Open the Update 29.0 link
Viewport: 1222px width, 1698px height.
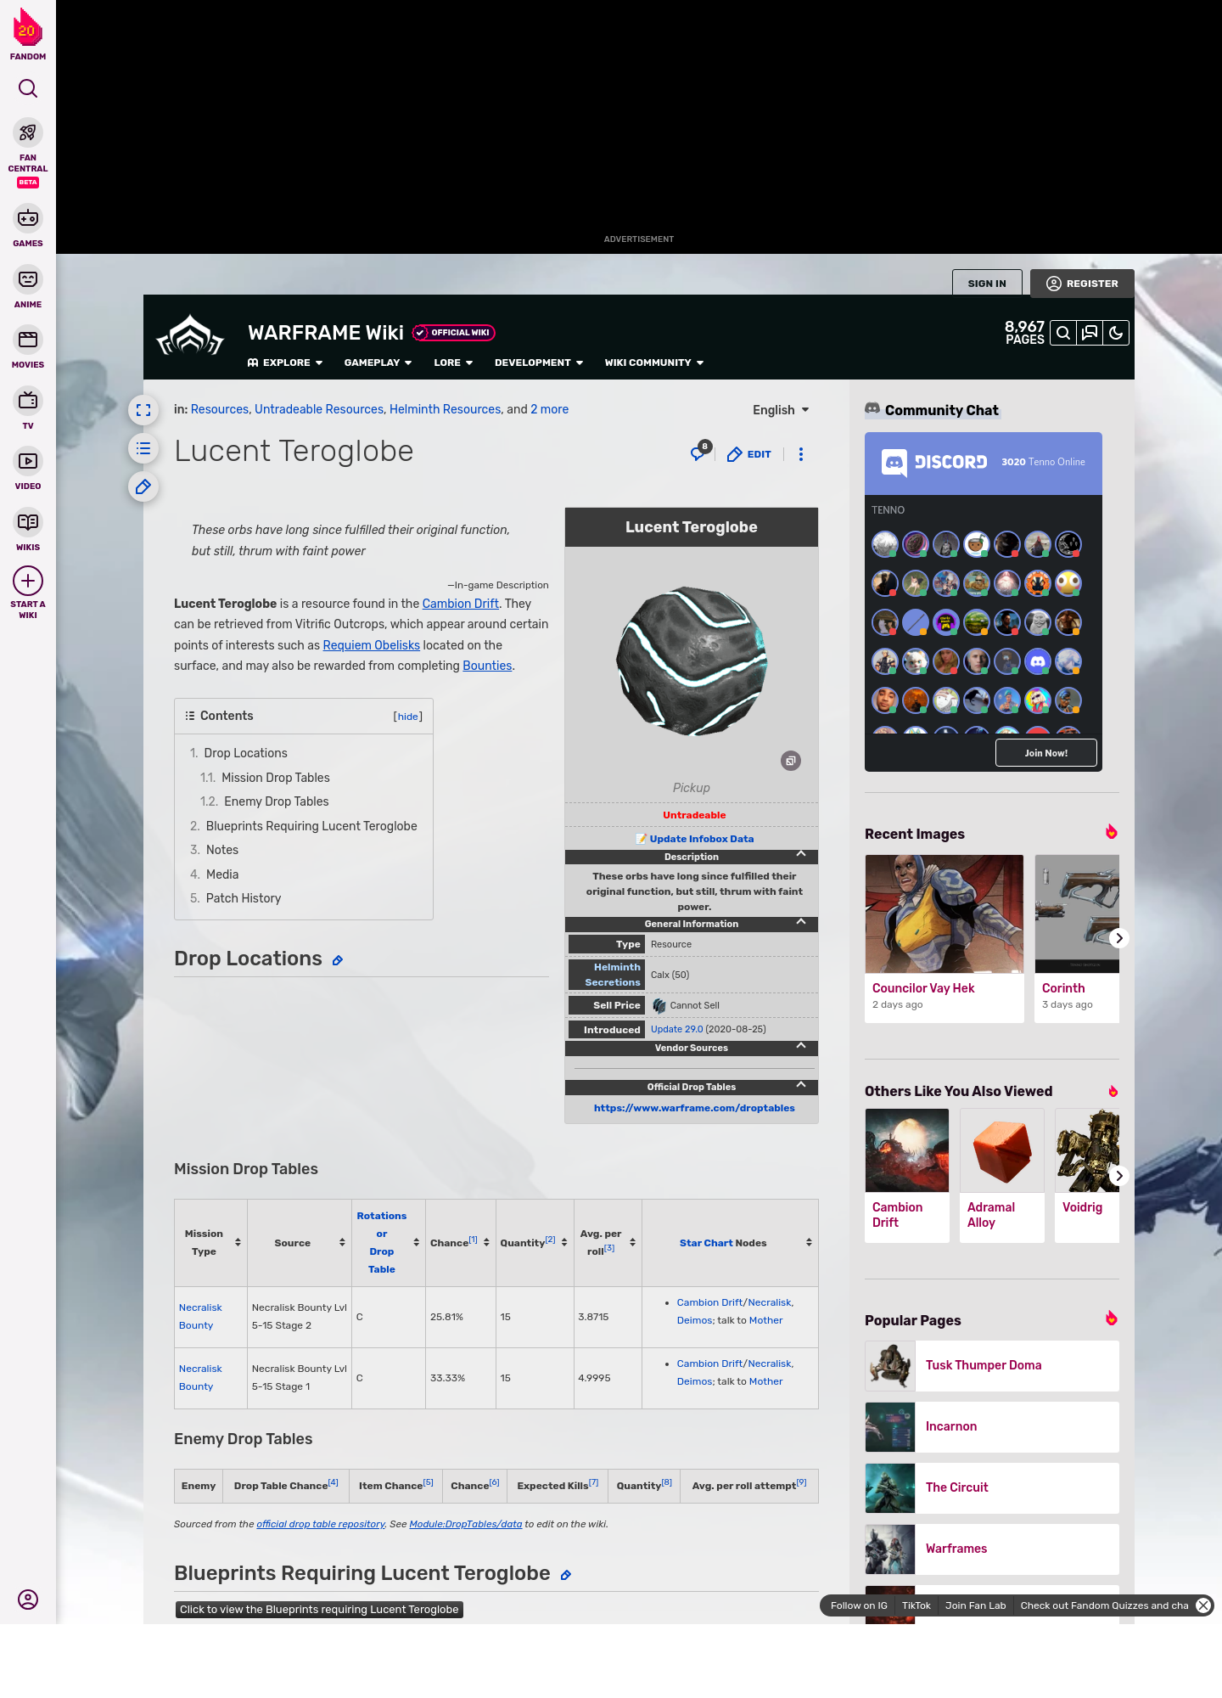676,1029
